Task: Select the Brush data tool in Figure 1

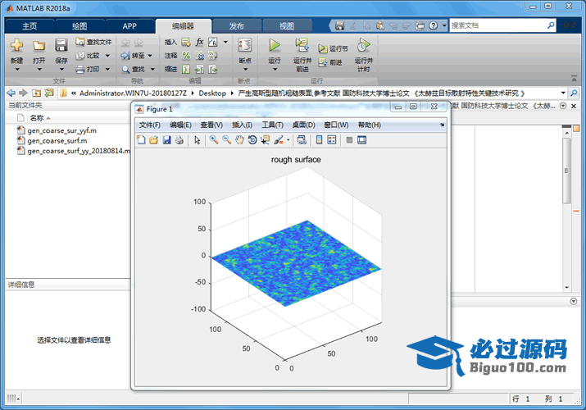Action: pyautogui.click(x=279, y=139)
